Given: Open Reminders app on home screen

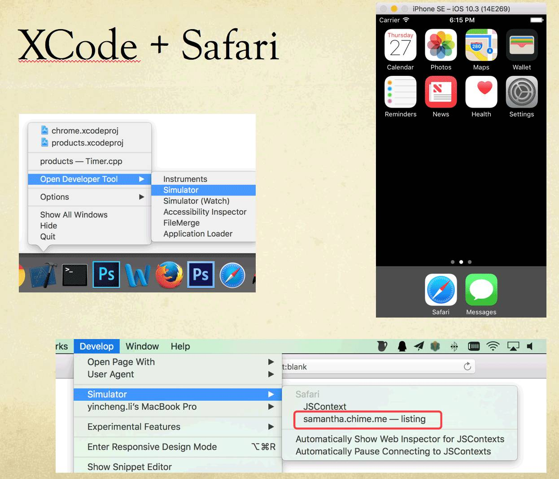Looking at the screenshot, I should (400, 92).
